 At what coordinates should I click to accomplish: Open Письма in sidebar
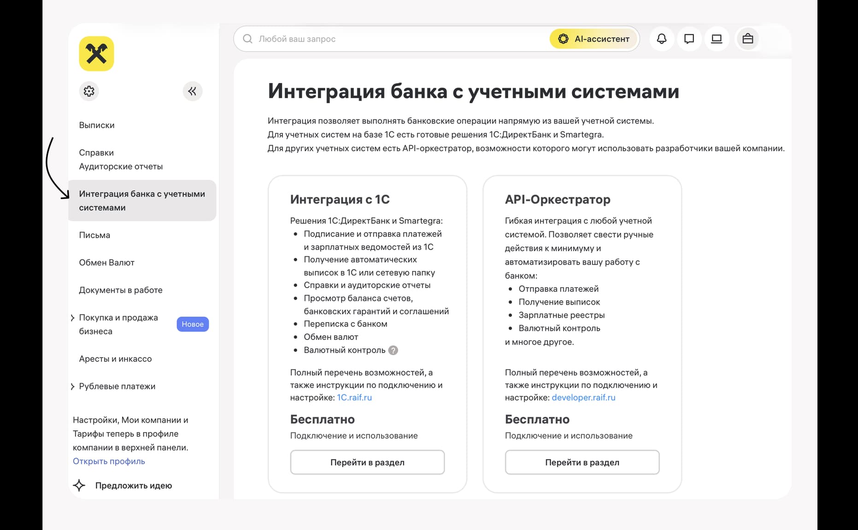94,235
